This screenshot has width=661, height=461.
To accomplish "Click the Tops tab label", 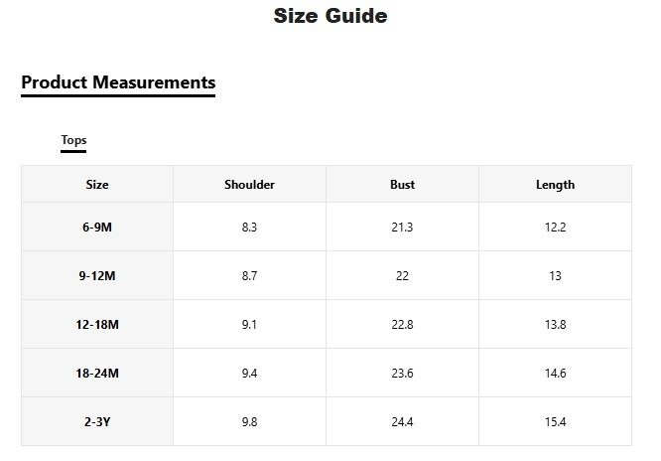I will click(73, 140).
